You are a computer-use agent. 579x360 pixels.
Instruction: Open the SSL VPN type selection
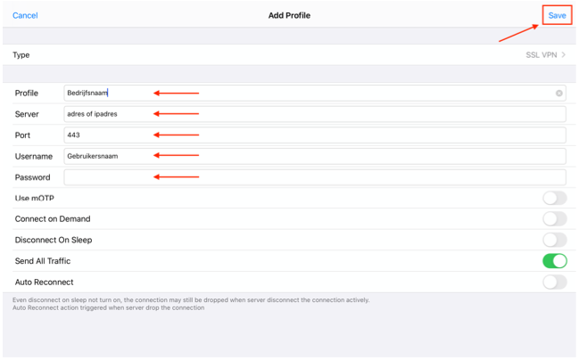pos(541,55)
